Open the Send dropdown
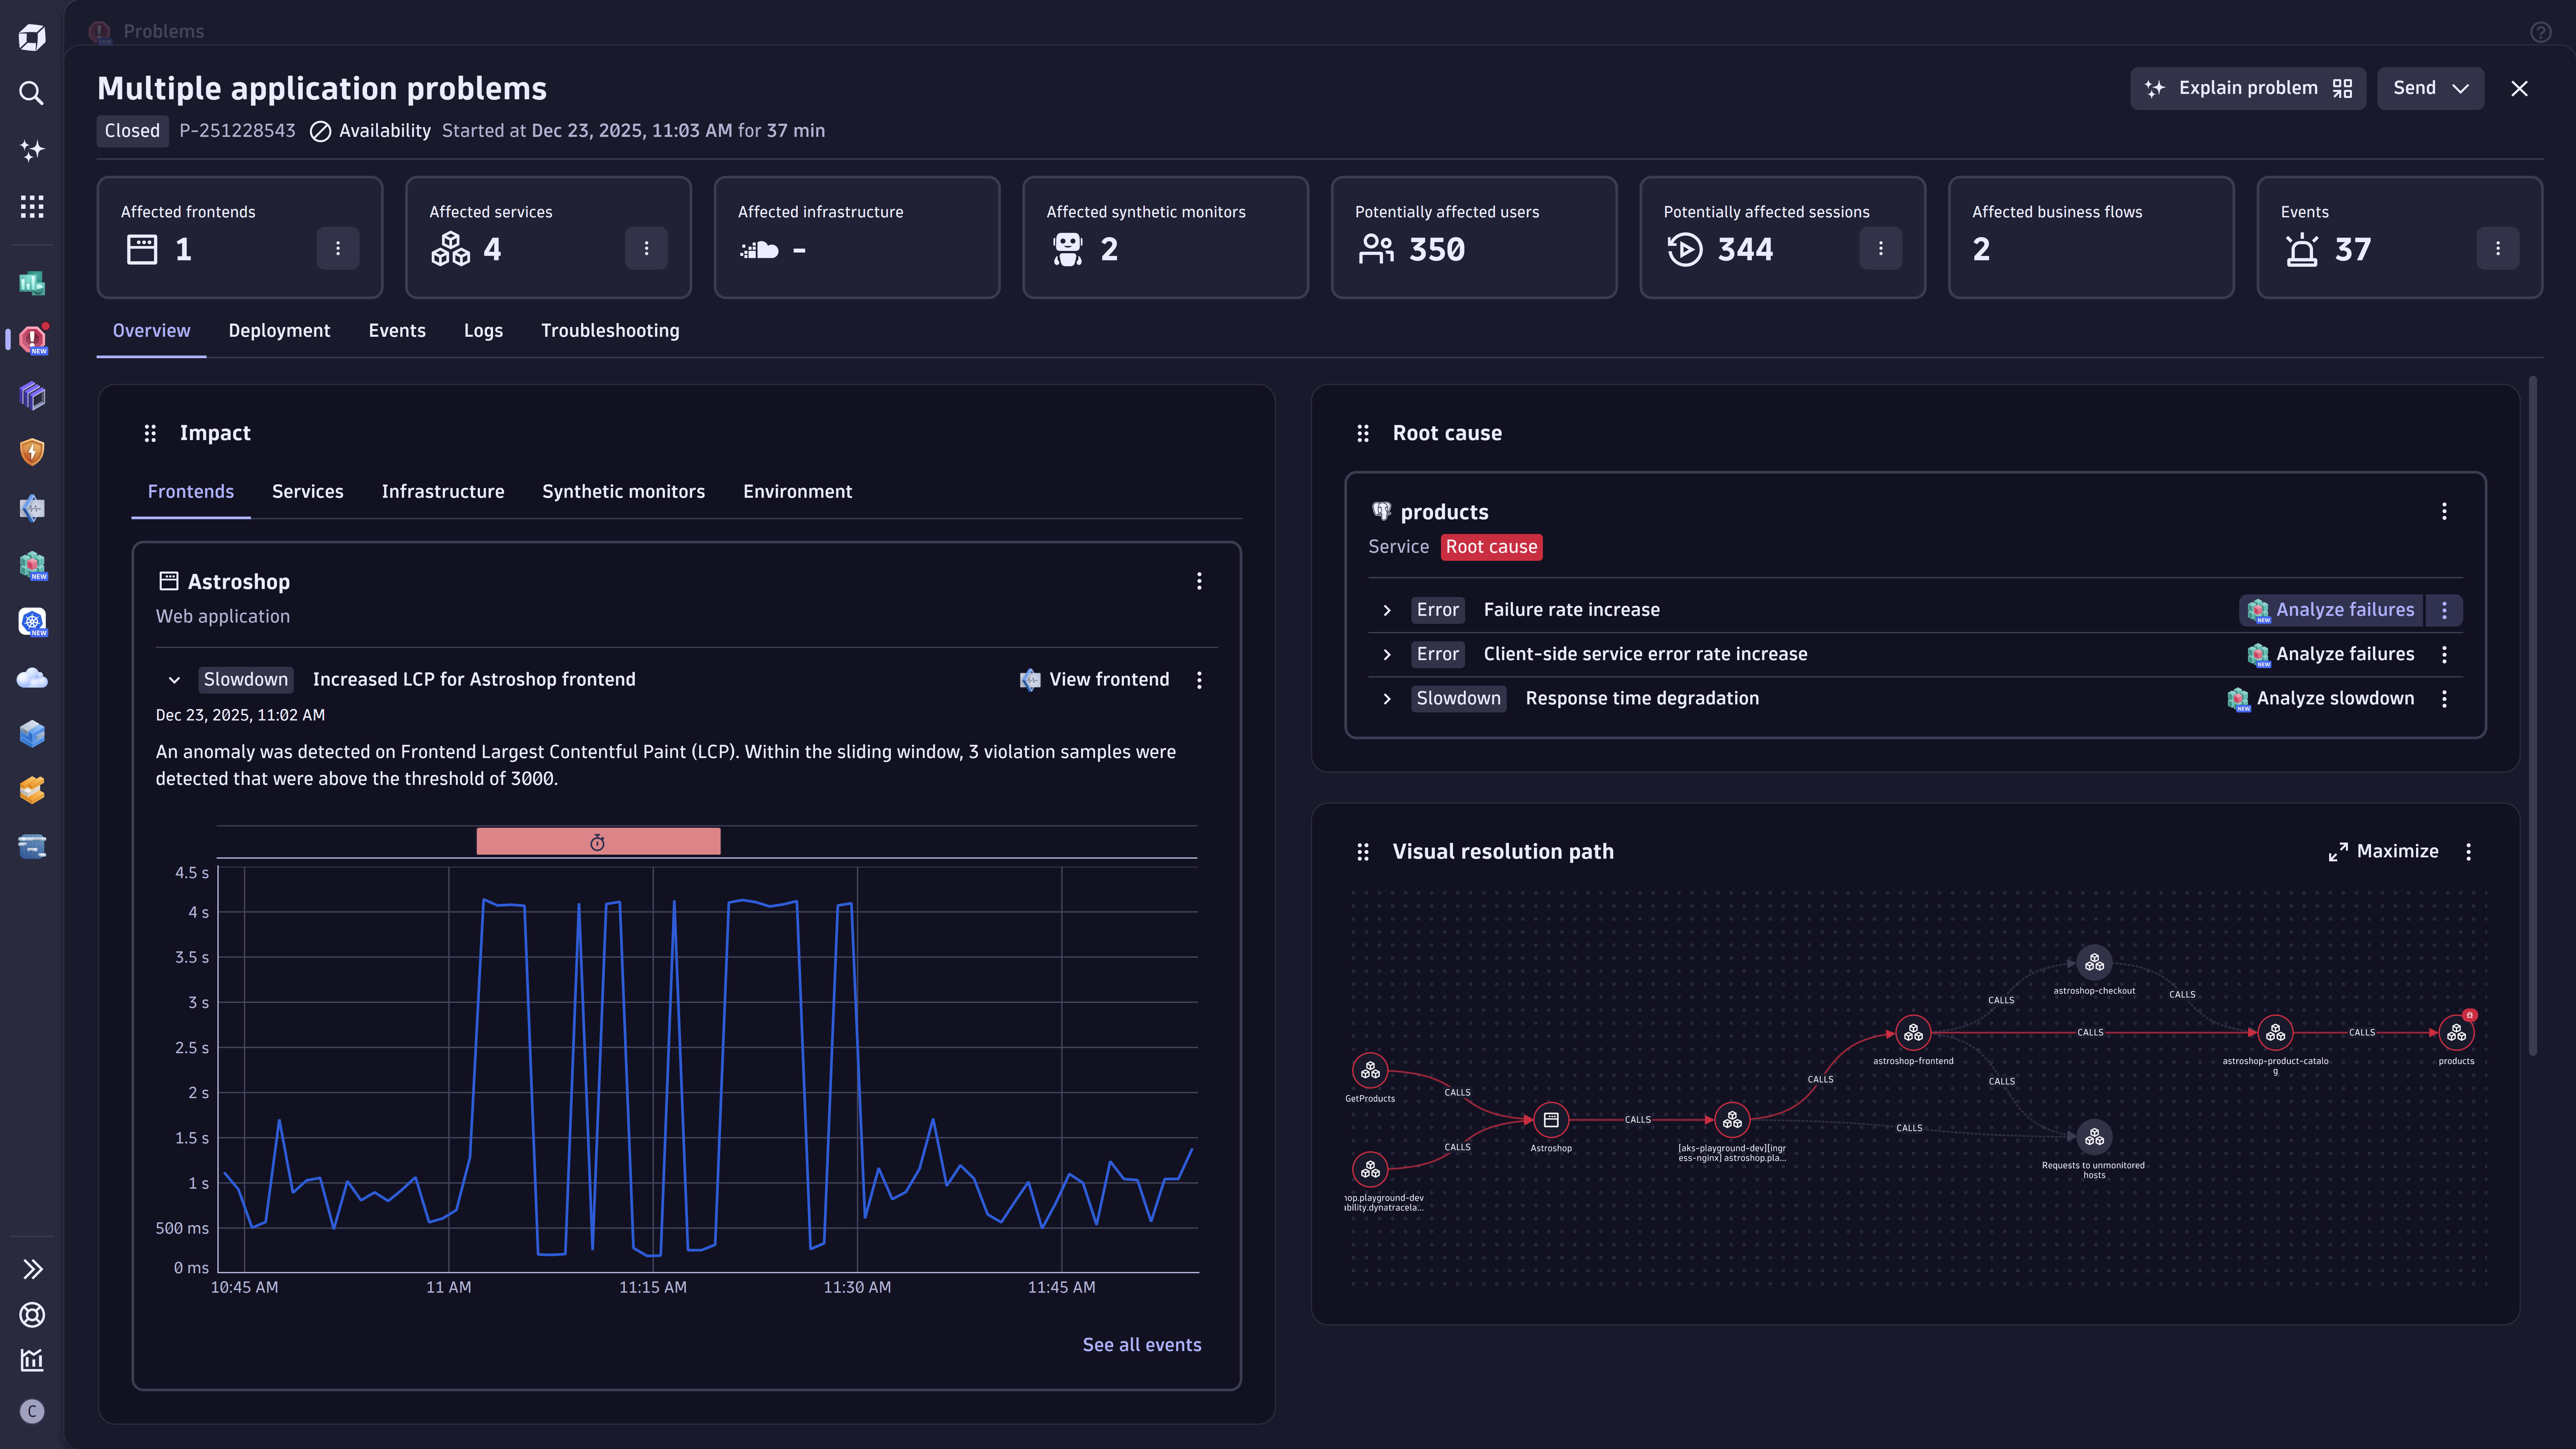Screen dimensions: 2576x1449 point(2430,88)
